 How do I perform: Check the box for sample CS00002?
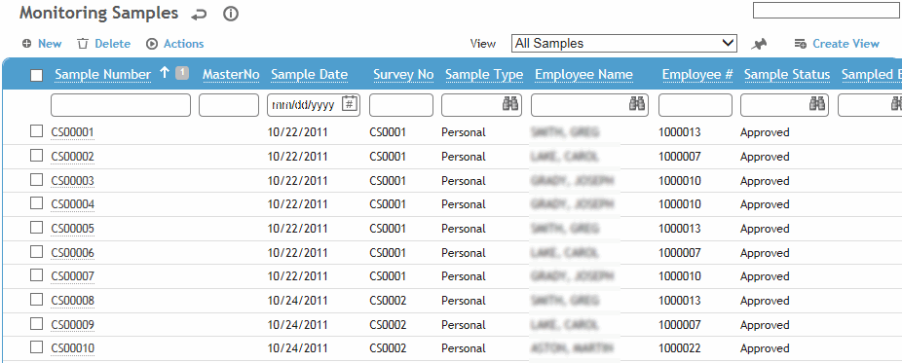tap(36, 156)
